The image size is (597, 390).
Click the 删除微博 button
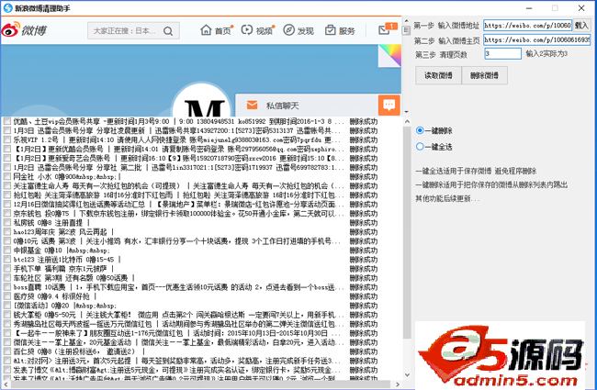pos(484,75)
